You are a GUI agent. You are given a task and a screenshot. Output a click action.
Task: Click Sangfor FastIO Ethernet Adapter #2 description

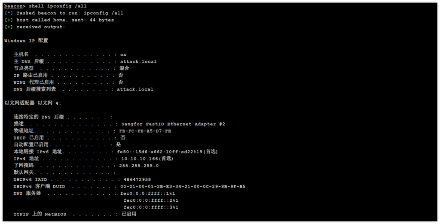point(173,124)
